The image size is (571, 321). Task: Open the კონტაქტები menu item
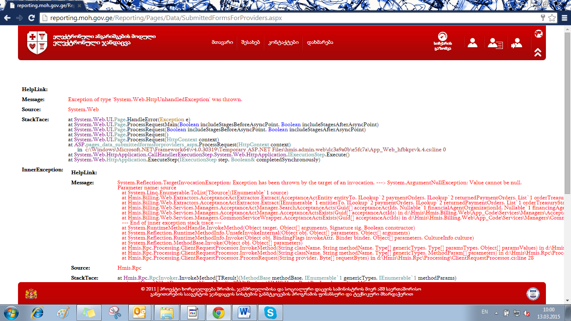pos(283,43)
